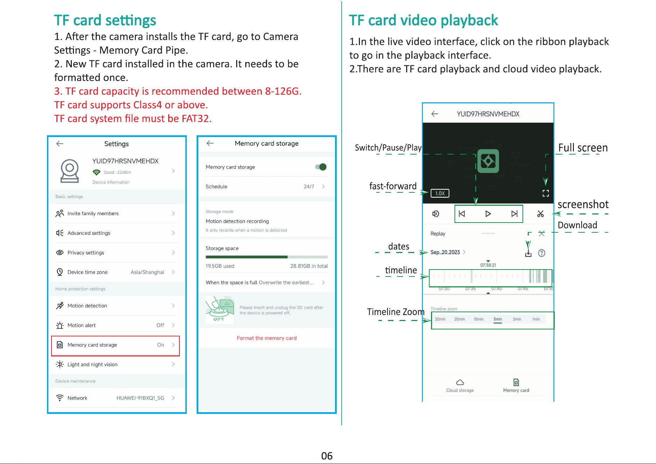Go back from the Settings screen

click(x=60, y=144)
